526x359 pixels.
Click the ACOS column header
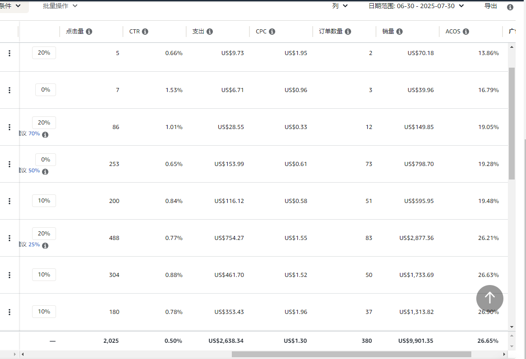[453, 32]
